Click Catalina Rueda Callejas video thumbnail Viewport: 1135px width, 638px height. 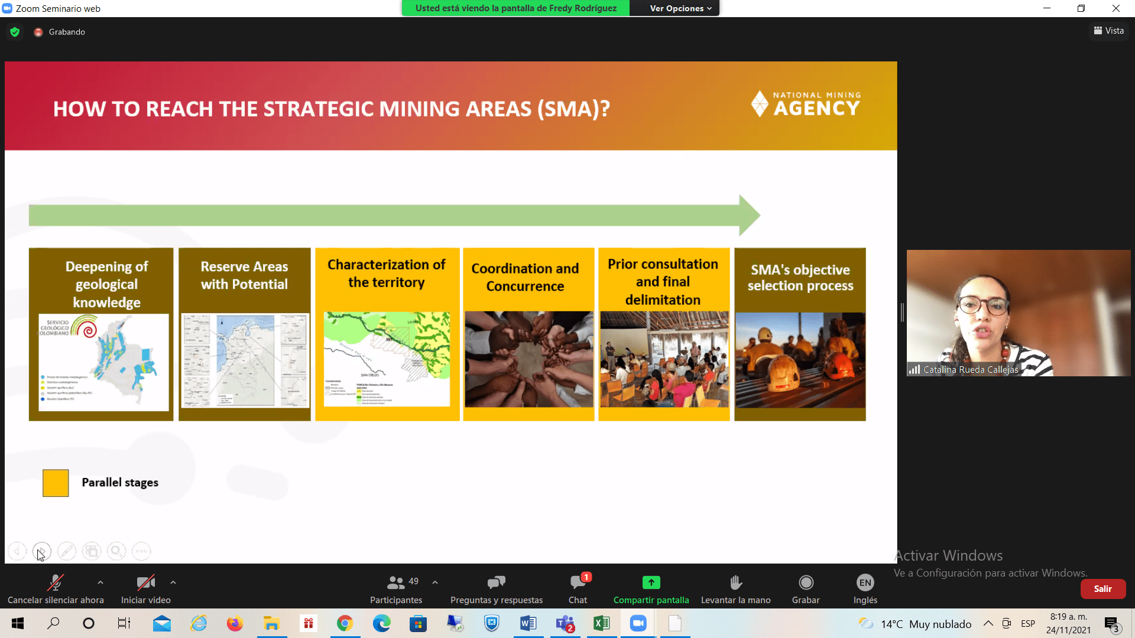click(x=1019, y=313)
